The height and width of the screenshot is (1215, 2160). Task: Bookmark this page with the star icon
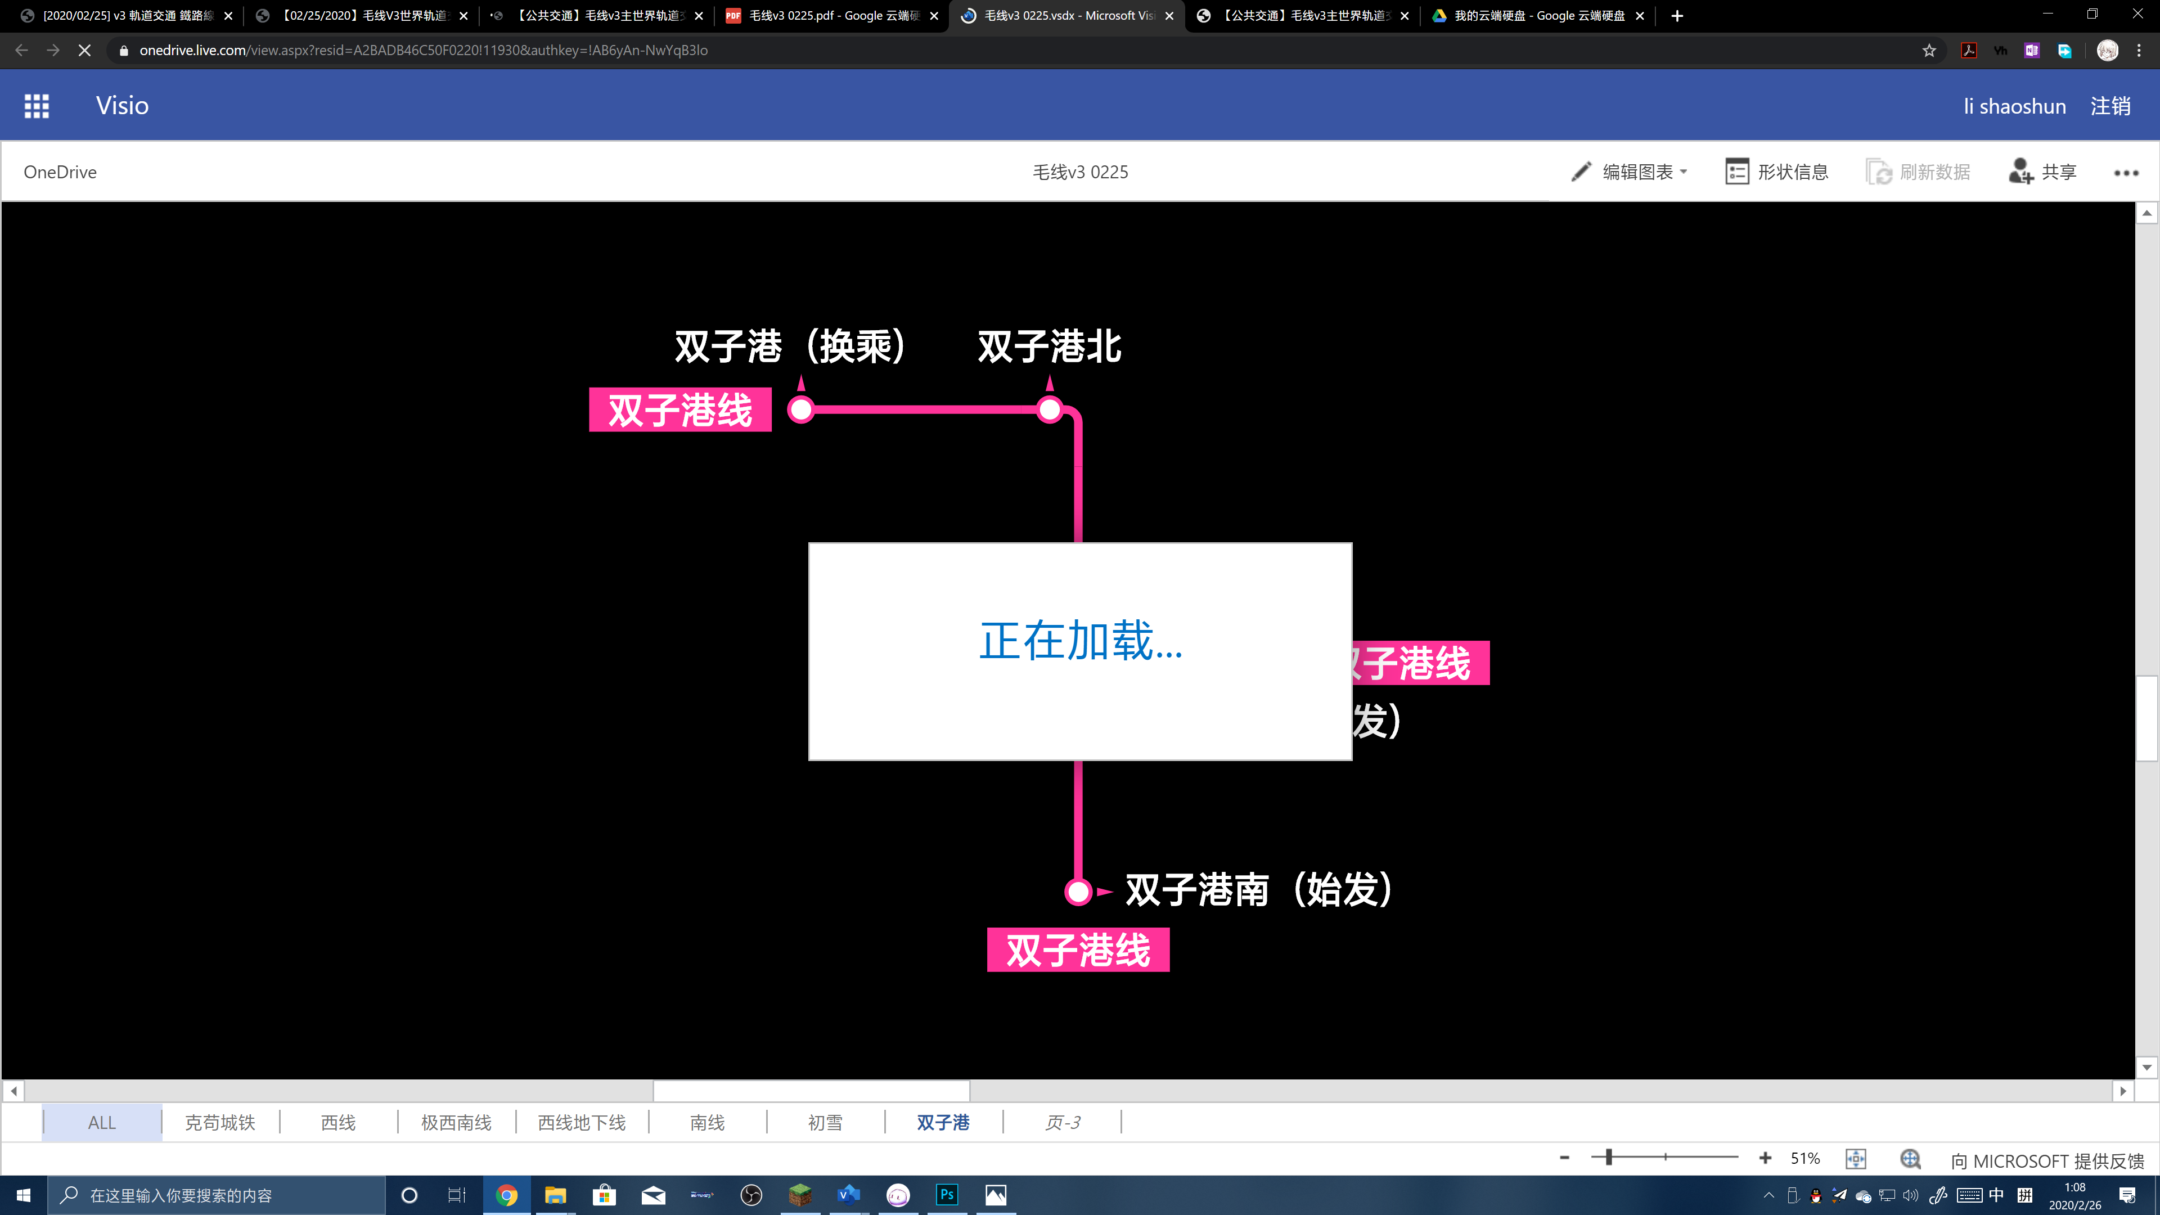tap(1929, 50)
